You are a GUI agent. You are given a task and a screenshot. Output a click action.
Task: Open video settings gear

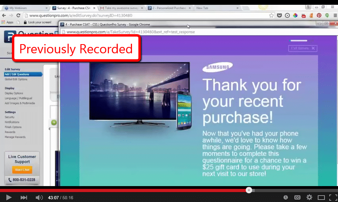309,198
